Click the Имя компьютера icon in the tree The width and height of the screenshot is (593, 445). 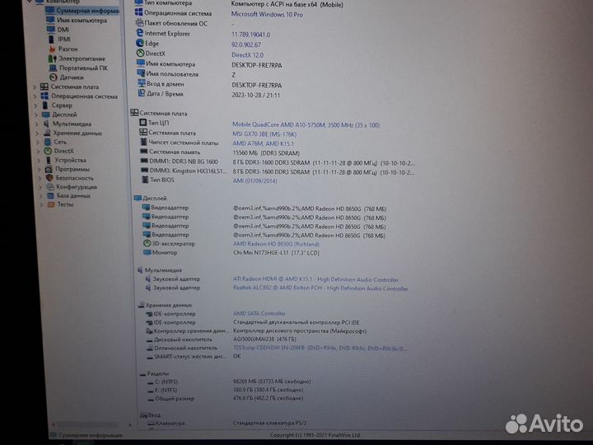51,20
